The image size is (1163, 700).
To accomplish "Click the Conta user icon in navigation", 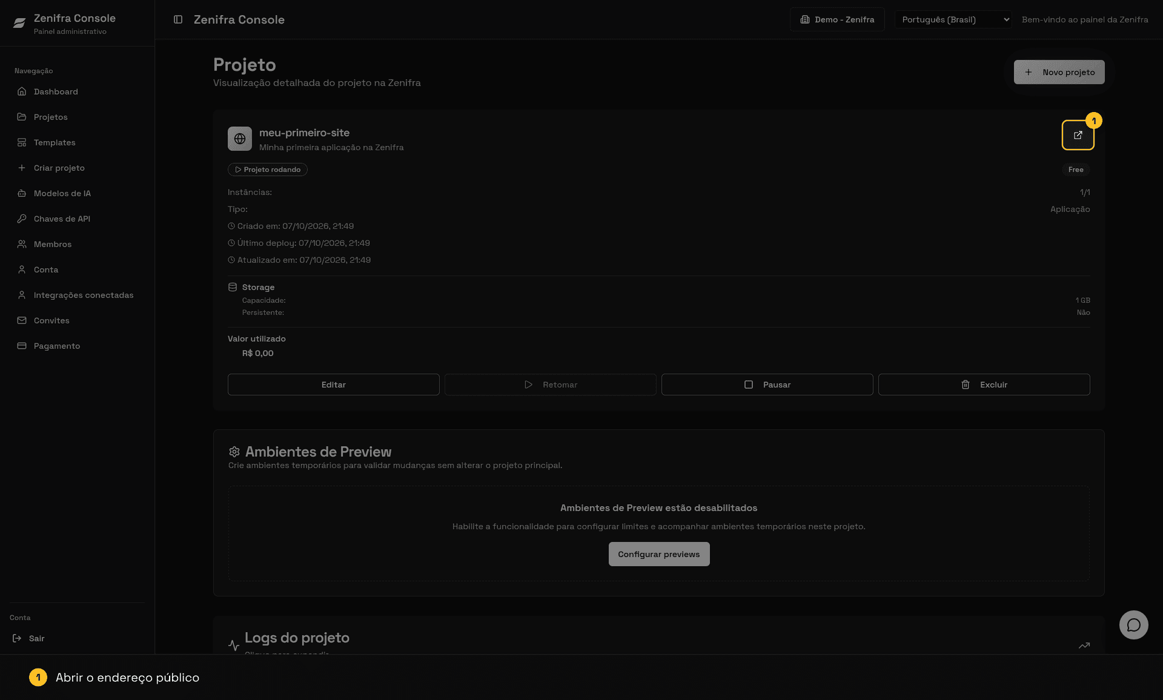I will (22, 269).
